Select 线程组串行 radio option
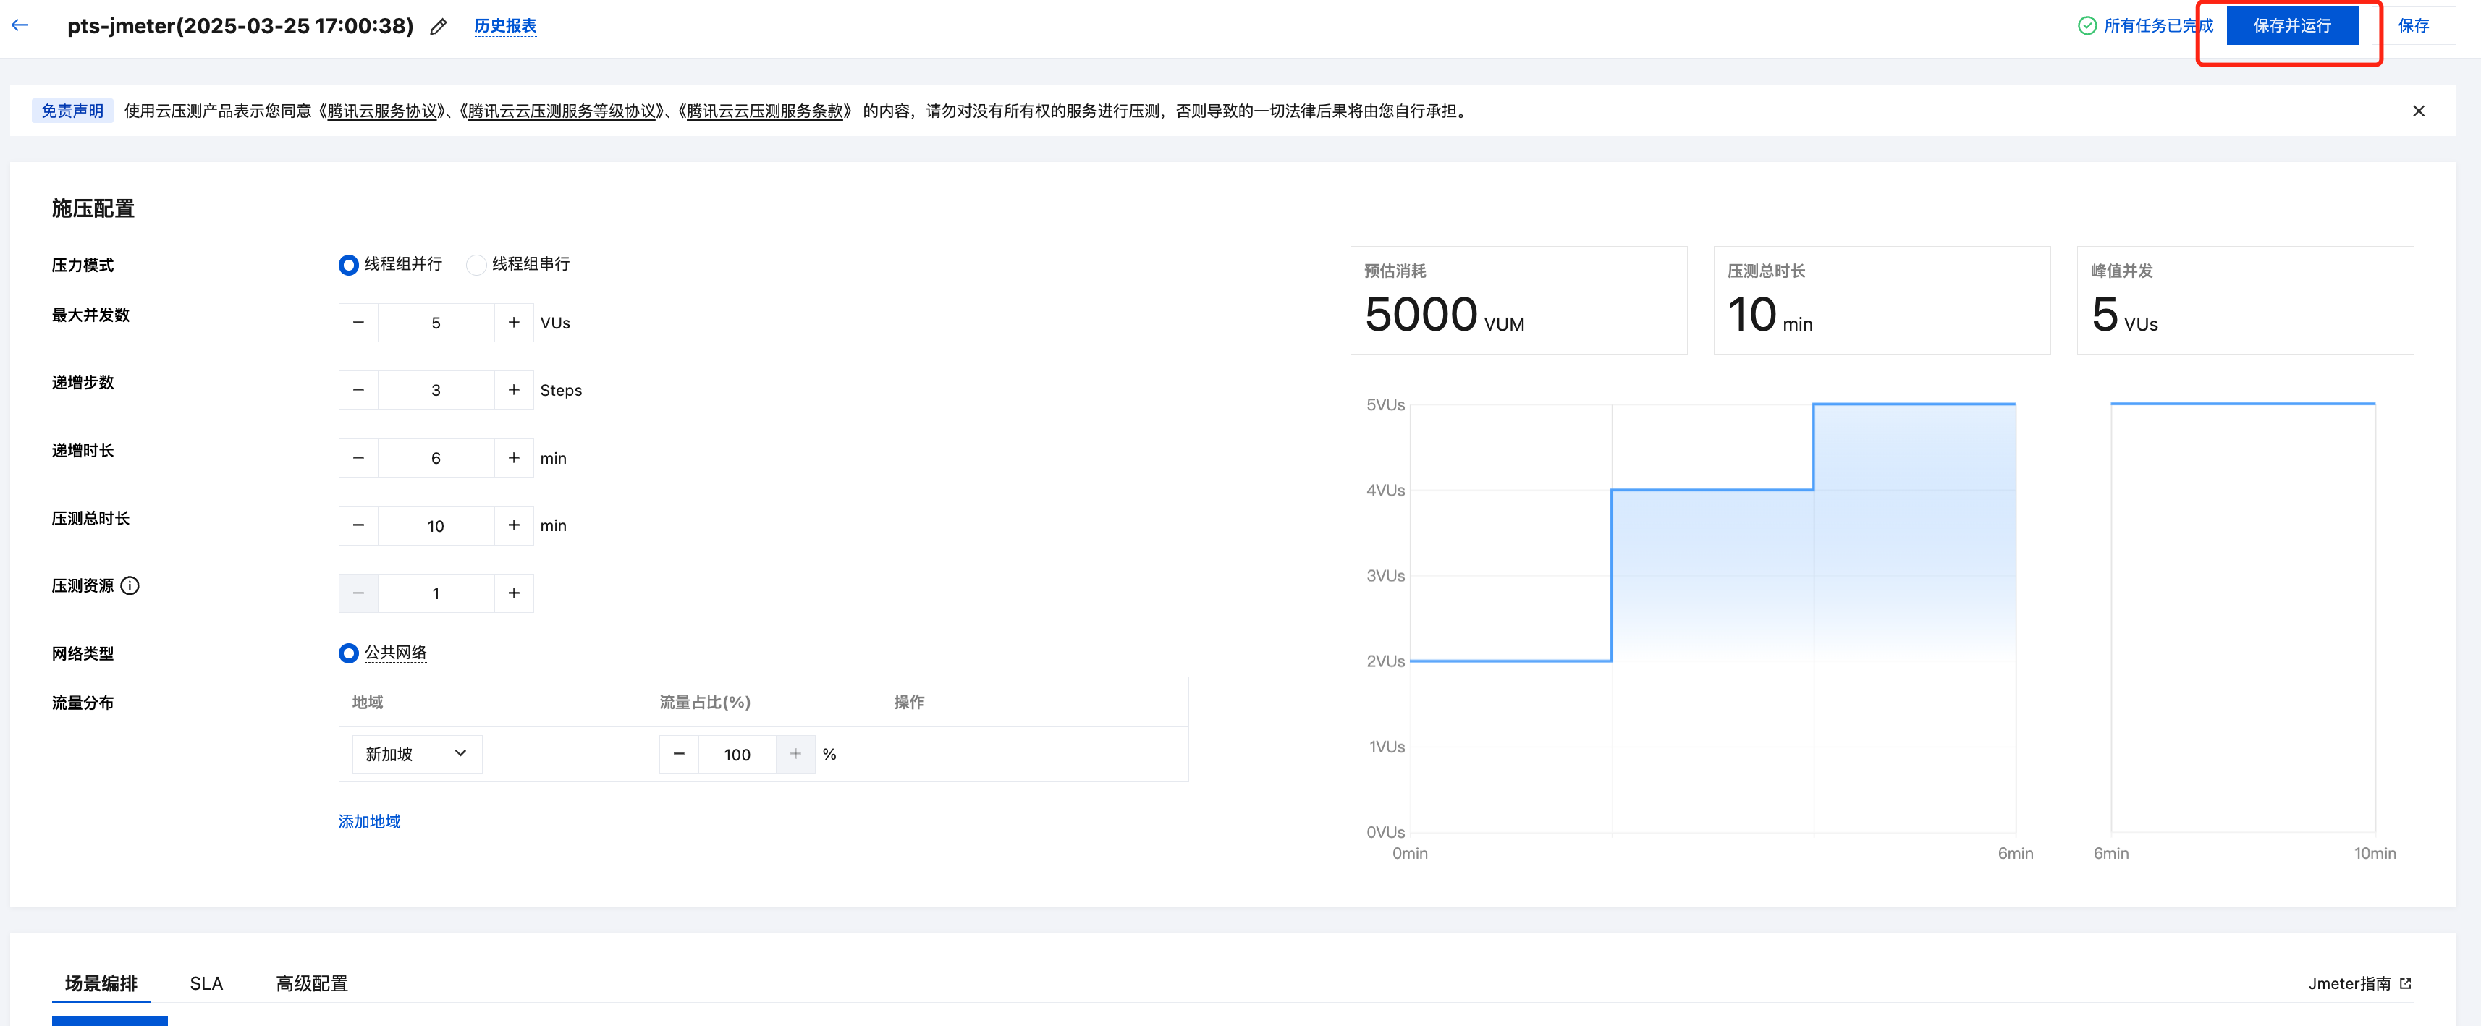The height and width of the screenshot is (1026, 2481). pos(476,265)
